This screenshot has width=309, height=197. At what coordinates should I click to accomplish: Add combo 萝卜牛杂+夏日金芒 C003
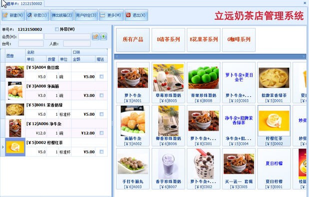[x=239, y=82]
